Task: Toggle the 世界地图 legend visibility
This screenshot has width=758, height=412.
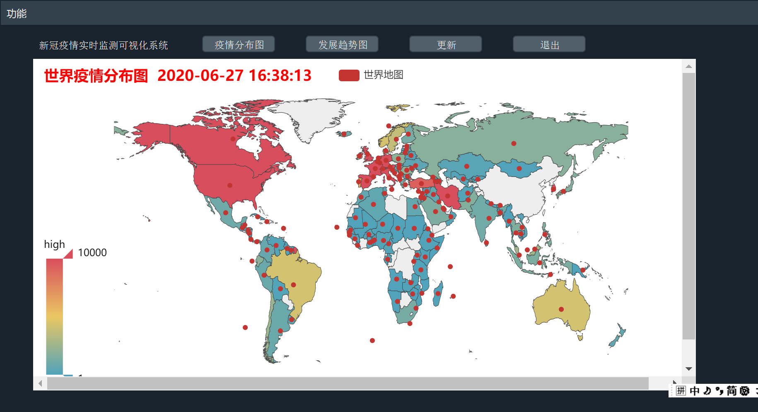Action: click(x=349, y=75)
